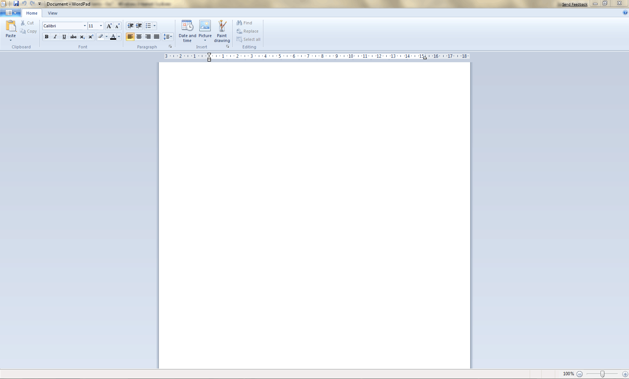Toggle subscript formatting
The image size is (629, 379).
[x=82, y=37]
